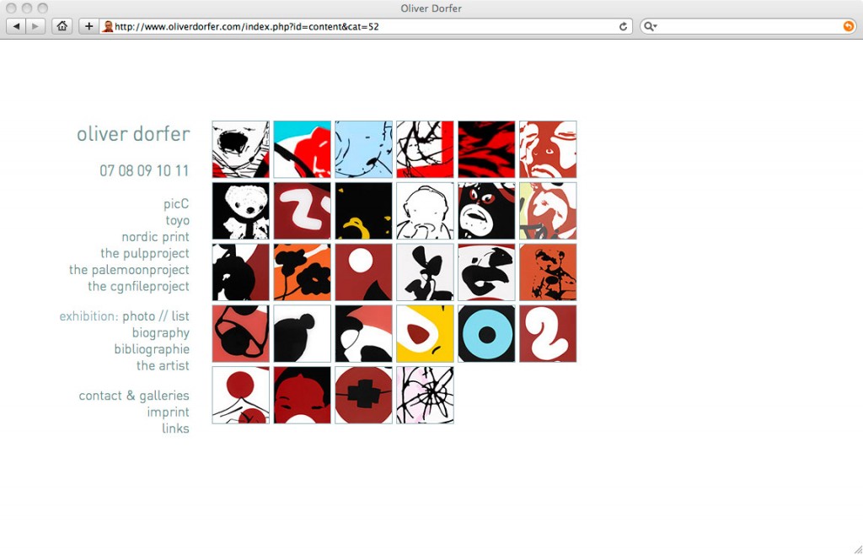The image size is (863, 555).
Task: Open the picC section
Action: [176, 204]
